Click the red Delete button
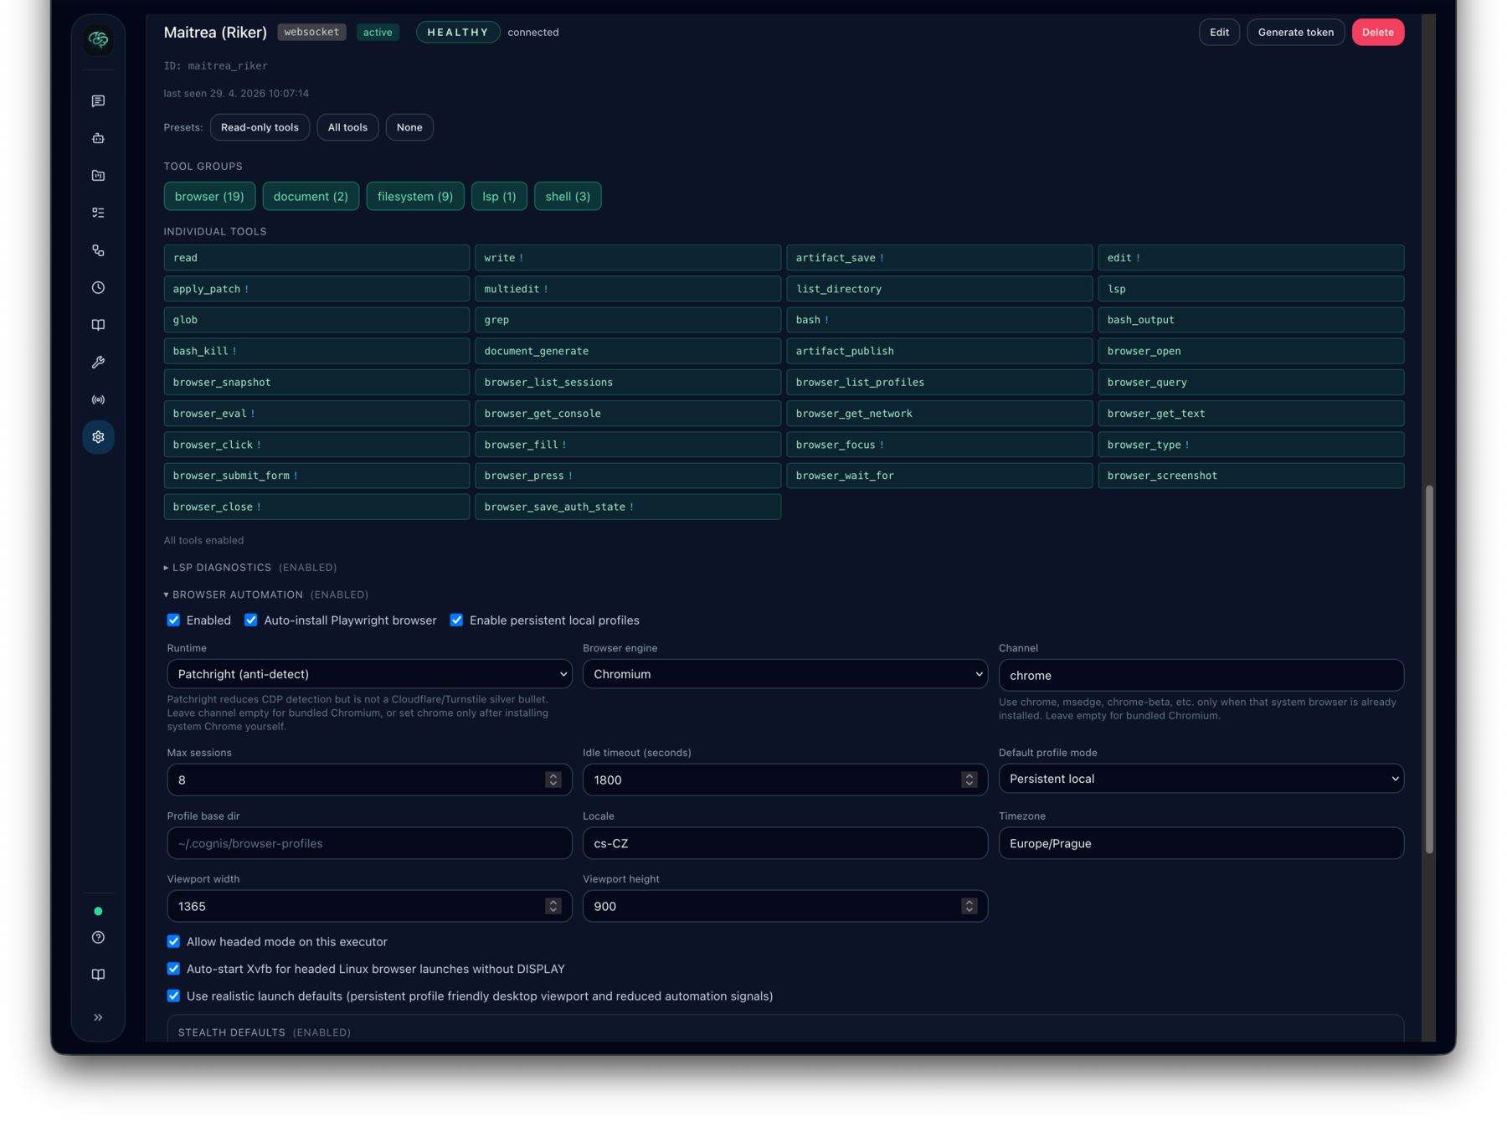The width and height of the screenshot is (1507, 1122). pos(1377,32)
